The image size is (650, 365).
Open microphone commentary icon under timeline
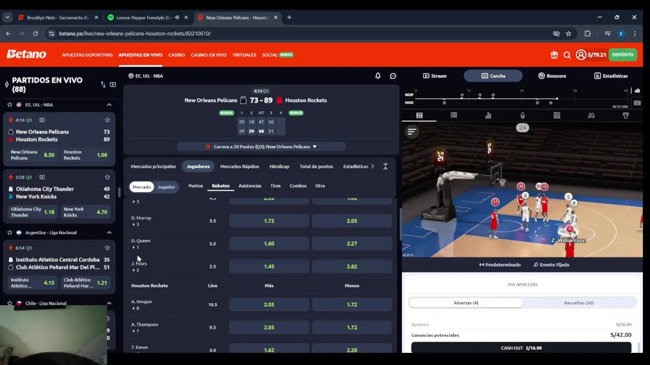coord(523,116)
